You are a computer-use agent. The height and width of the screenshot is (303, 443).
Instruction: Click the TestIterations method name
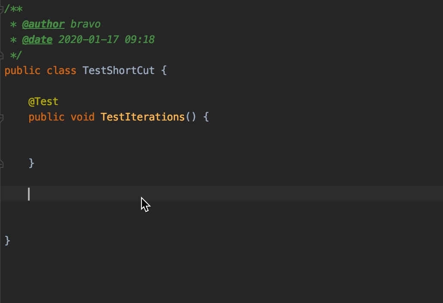[x=142, y=117]
